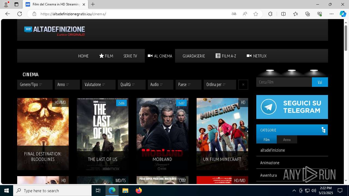Click the Categorie sitemap icon
The image size is (349, 196).
pyautogui.click(x=323, y=130)
